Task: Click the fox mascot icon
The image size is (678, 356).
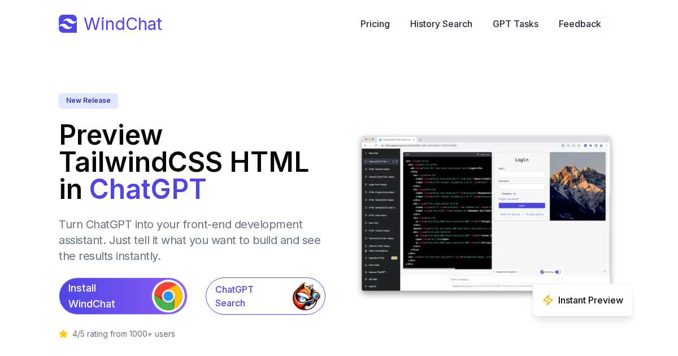Action: pos(306,296)
